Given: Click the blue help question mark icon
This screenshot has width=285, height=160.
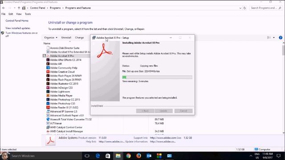Looking at the screenshot, I should point(281,37).
